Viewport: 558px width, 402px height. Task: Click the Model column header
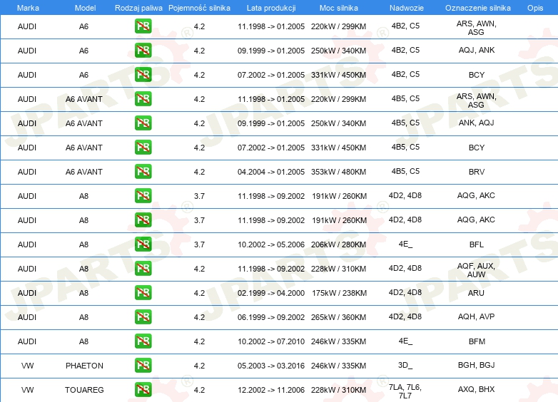click(85, 8)
